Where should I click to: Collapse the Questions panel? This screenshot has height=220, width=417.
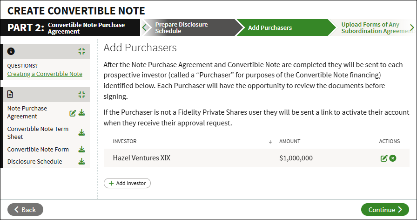pyautogui.click(x=82, y=51)
